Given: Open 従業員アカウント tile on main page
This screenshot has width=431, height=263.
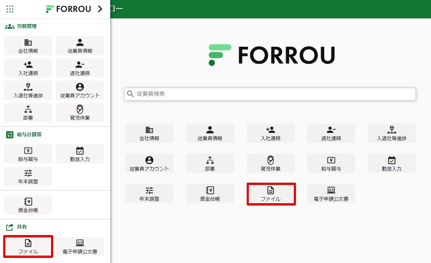Looking at the screenshot, I should pyautogui.click(x=149, y=163).
